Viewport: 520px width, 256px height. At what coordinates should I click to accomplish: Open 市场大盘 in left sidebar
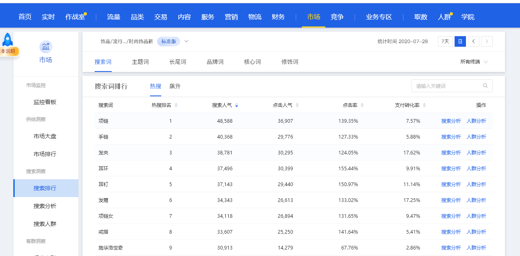(45, 136)
